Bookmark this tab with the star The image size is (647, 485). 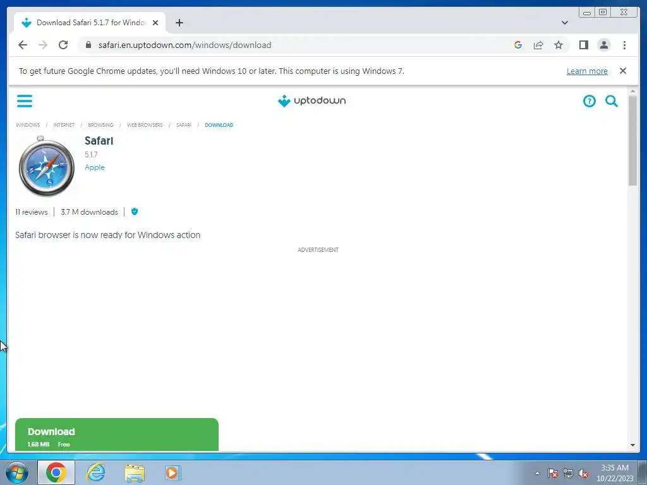click(x=559, y=45)
